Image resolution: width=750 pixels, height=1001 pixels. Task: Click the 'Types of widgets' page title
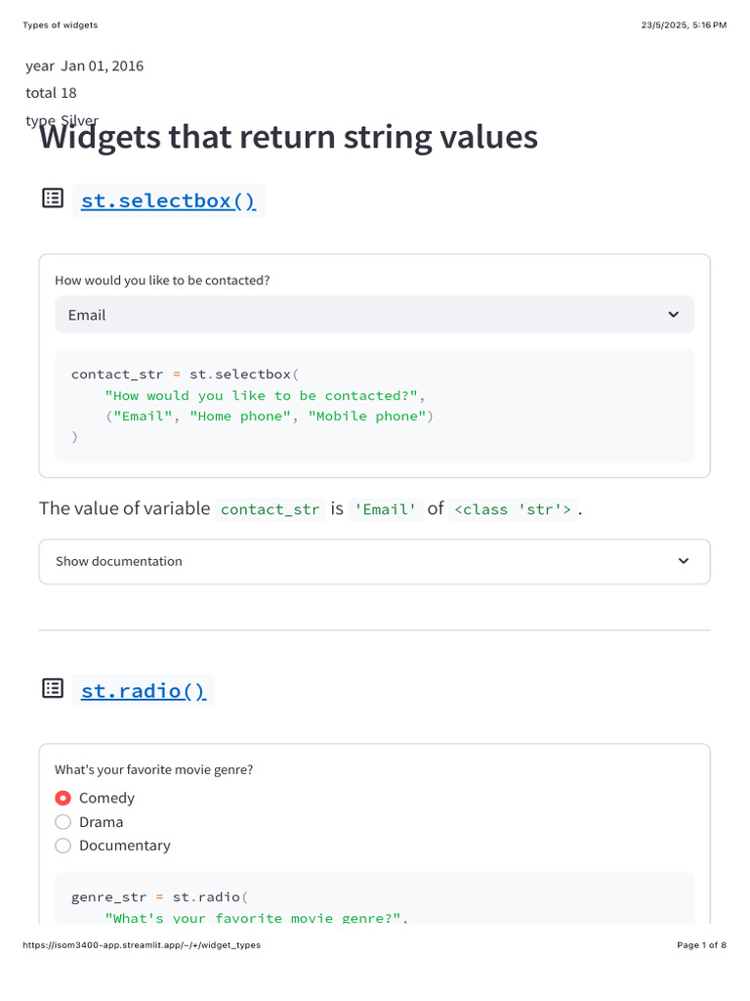(x=60, y=25)
